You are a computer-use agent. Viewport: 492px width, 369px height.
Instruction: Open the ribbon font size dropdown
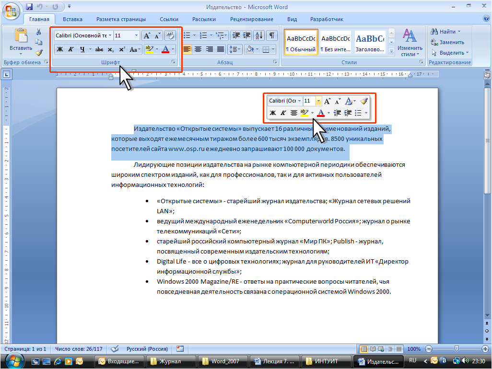136,35
